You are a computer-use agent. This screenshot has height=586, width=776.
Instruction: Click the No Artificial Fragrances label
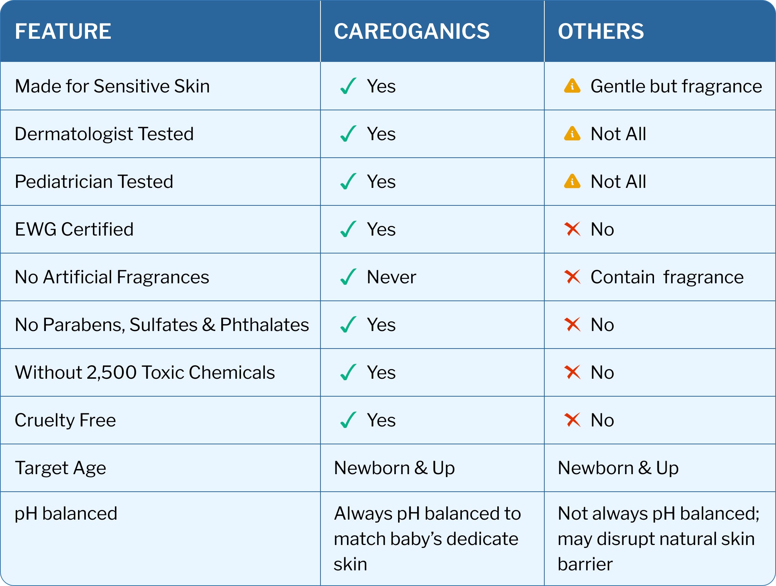(112, 277)
